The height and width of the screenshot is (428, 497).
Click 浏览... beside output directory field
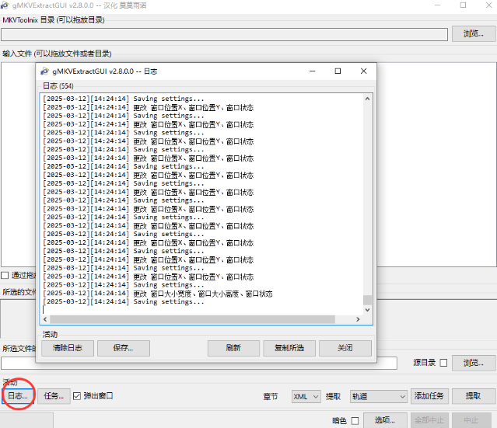coord(474,363)
